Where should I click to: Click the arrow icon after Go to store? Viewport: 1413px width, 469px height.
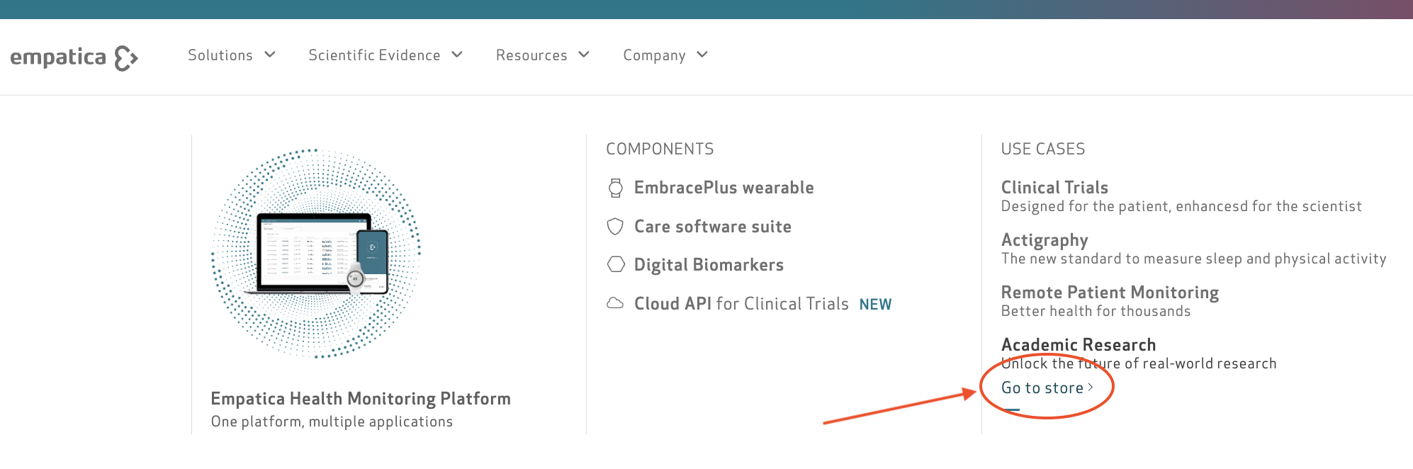tap(1091, 388)
